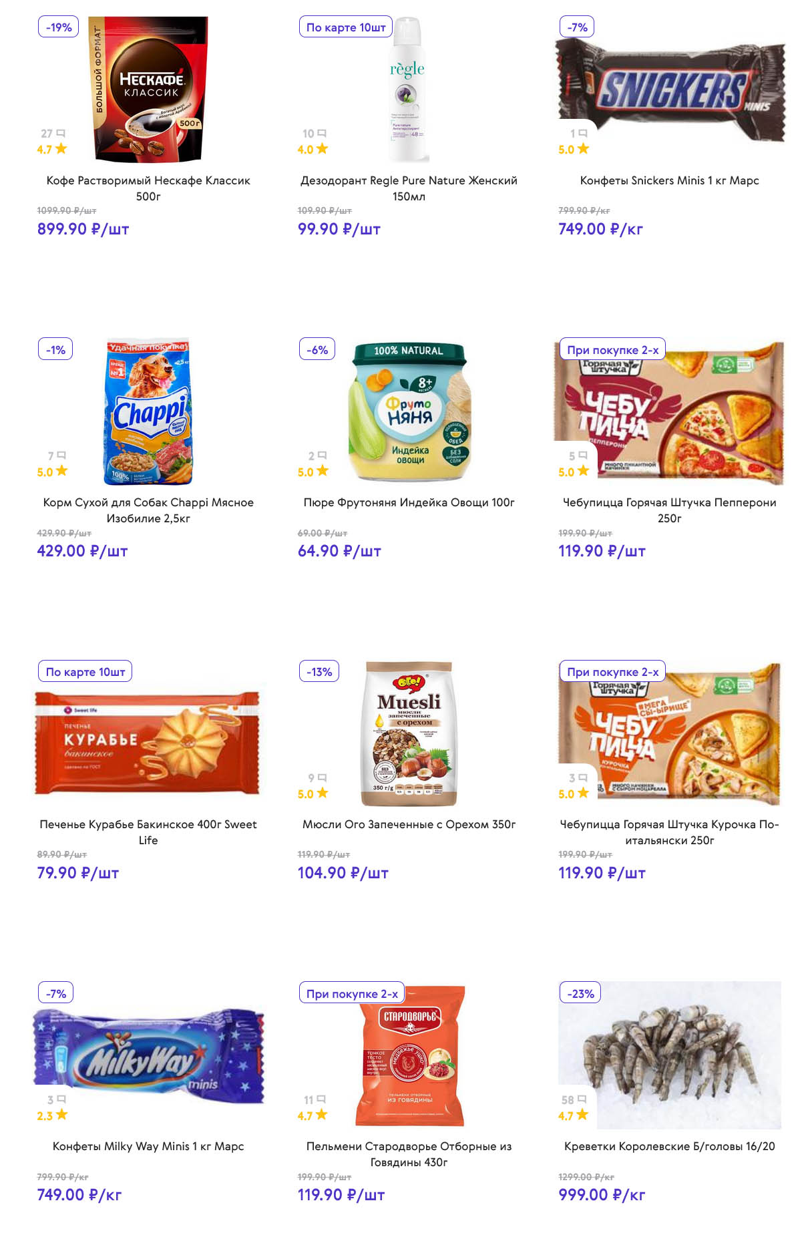Click the -23% discount badge on shrimp
800x1245 pixels.
coord(580,994)
